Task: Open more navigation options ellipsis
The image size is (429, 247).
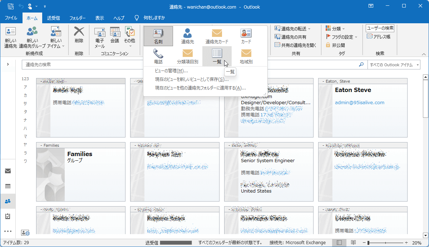Action: [8, 231]
